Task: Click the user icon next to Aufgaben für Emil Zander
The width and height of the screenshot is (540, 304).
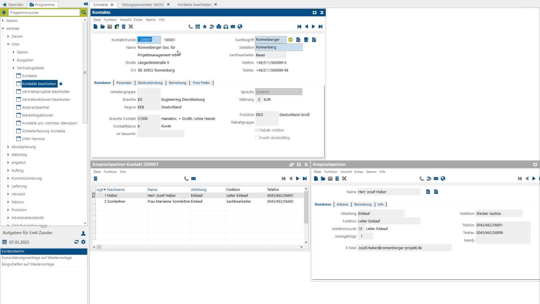Action: coord(83,233)
